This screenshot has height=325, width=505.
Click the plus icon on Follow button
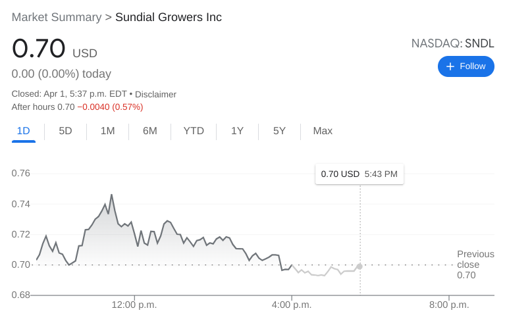450,66
